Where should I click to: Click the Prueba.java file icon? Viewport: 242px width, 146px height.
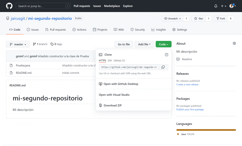tap(11, 65)
